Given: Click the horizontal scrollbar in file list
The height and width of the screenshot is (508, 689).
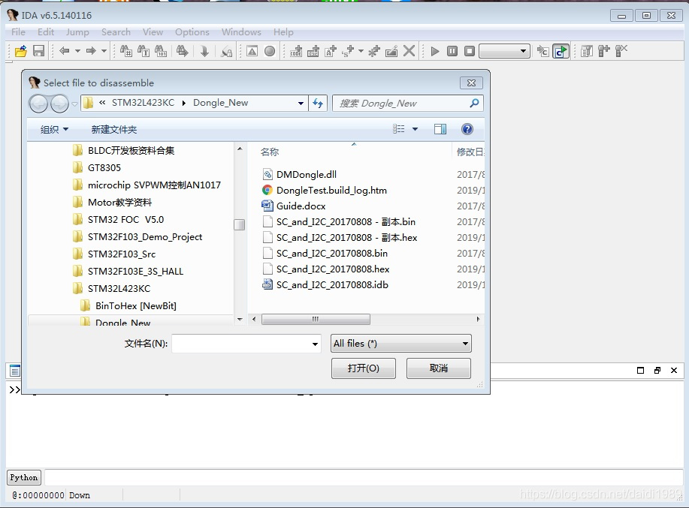Looking at the screenshot, I should (316, 320).
